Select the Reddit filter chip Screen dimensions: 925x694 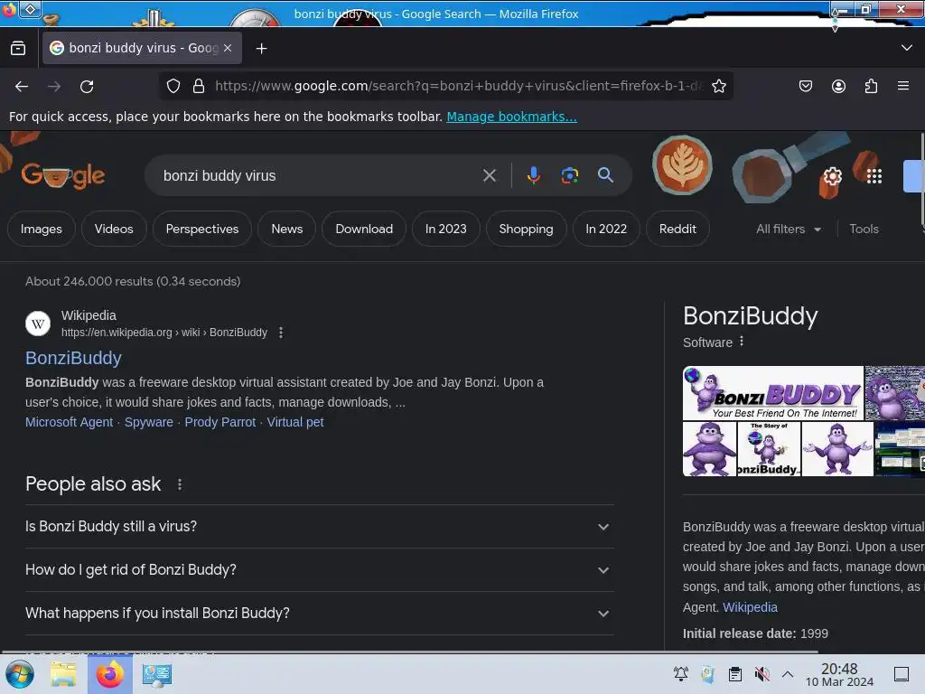tap(677, 229)
